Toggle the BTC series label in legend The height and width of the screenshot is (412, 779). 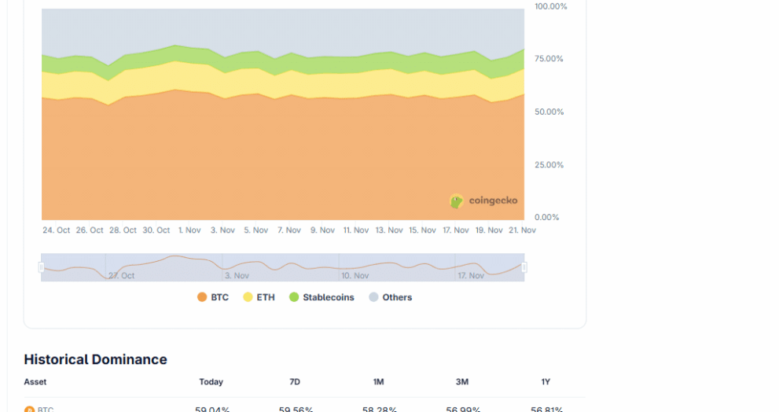tap(219, 297)
